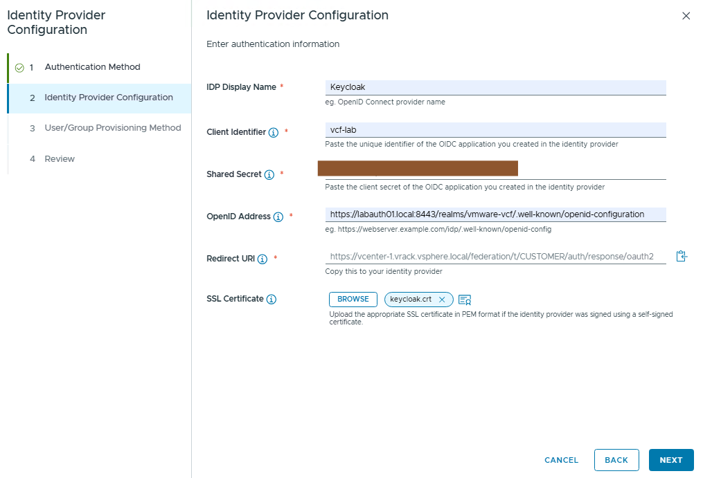Browse for an SSL certificate file
The width and height of the screenshot is (703, 478).
coord(353,299)
